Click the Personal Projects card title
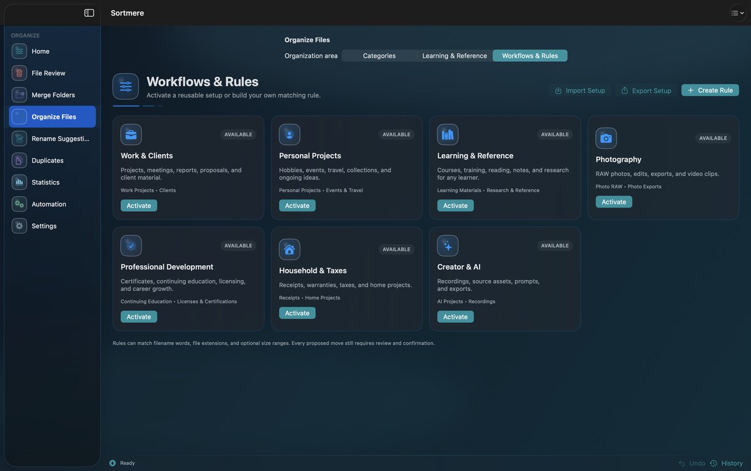This screenshot has width=751, height=471. [310, 156]
